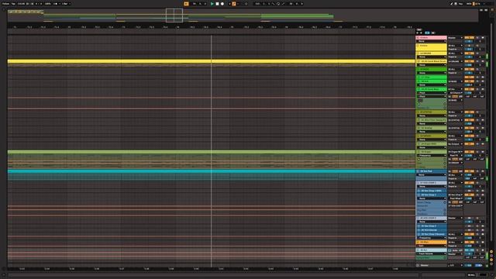Image resolution: width=496 pixels, height=279 pixels.
Task: Toggle the pink track's activator button
Action: click(470, 38)
